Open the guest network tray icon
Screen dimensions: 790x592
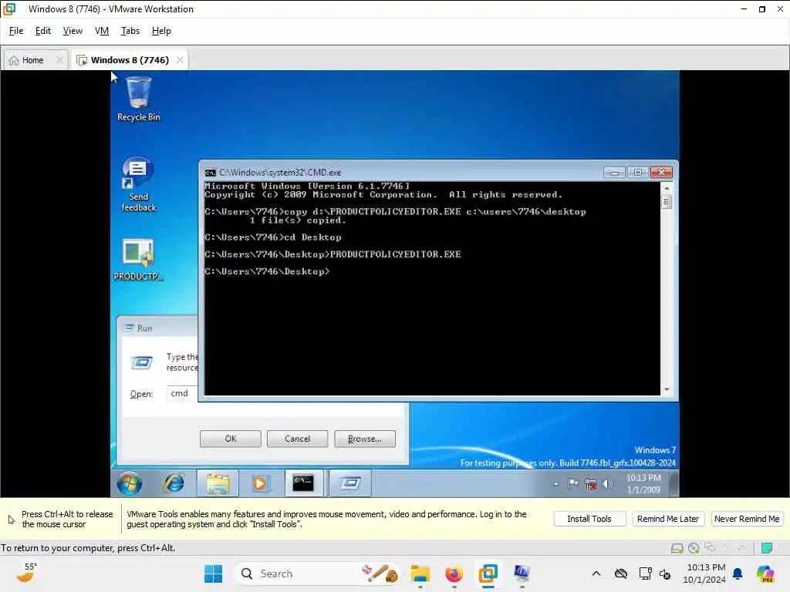tap(590, 484)
